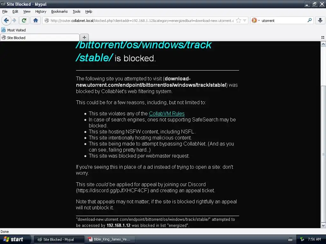Click the 'is blocked.' heading text
Image resolution: width=326 pixels, height=244 pixels.
pos(135,58)
